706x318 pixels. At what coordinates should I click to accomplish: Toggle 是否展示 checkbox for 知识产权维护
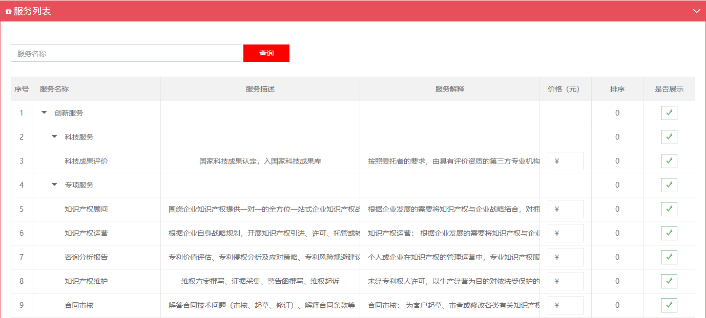point(669,281)
